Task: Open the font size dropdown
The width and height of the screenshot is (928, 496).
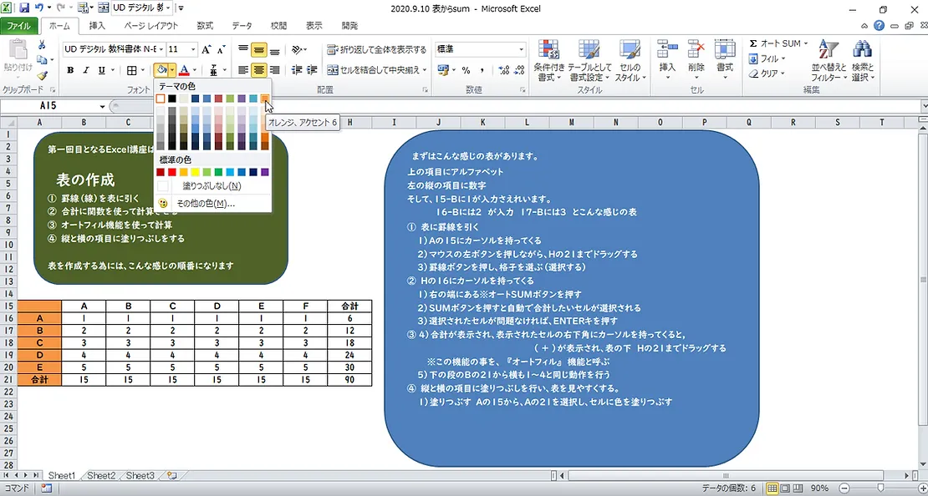Action: pos(194,50)
